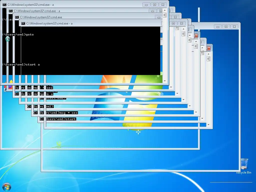Close the topmost cmd.exe - a window

[163, 5]
